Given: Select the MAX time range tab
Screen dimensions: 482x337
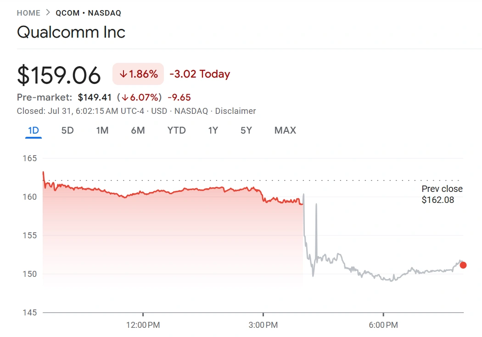Looking at the screenshot, I should [x=285, y=130].
